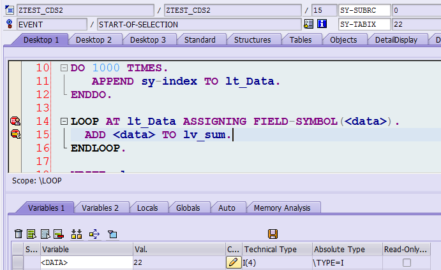Click the second ZTEST_CDS2 include field
The height and width of the screenshot is (270, 441).
click(x=233, y=10)
